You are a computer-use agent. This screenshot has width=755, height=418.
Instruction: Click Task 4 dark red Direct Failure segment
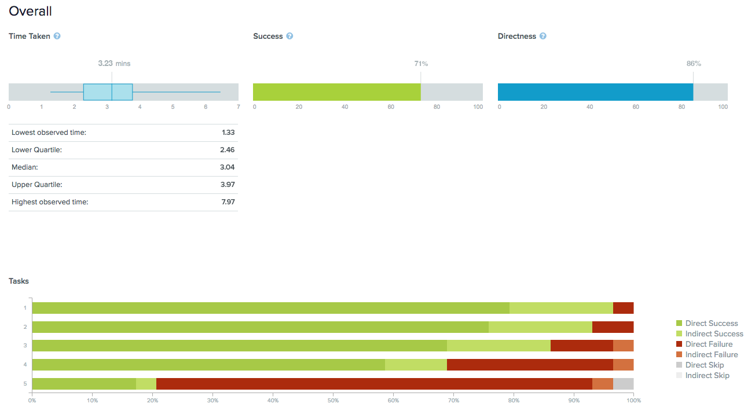tap(530, 365)
